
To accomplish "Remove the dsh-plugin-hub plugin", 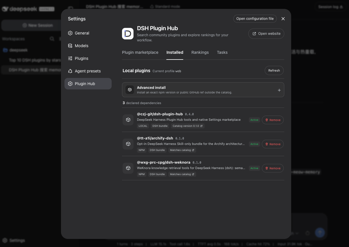I will [x=273, y=120].
